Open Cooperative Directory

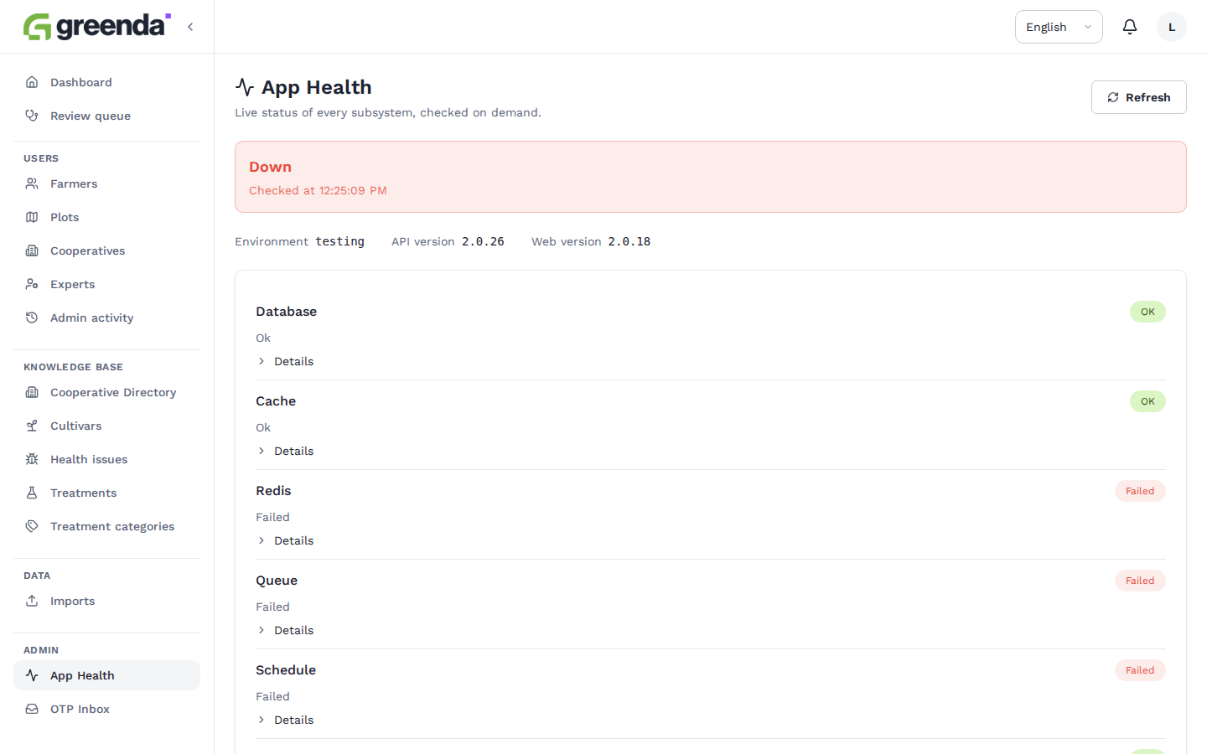(106, 392)
